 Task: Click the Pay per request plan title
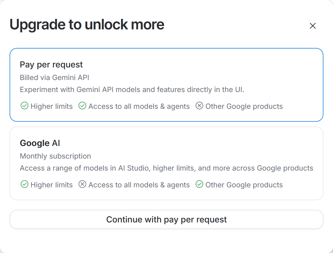click(x=51, y=64)
